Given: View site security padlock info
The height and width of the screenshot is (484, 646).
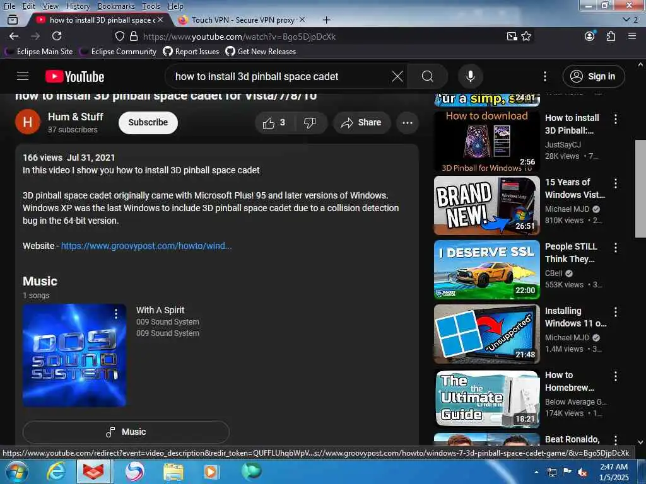Looking at the screenshot, I should point(134,36).
